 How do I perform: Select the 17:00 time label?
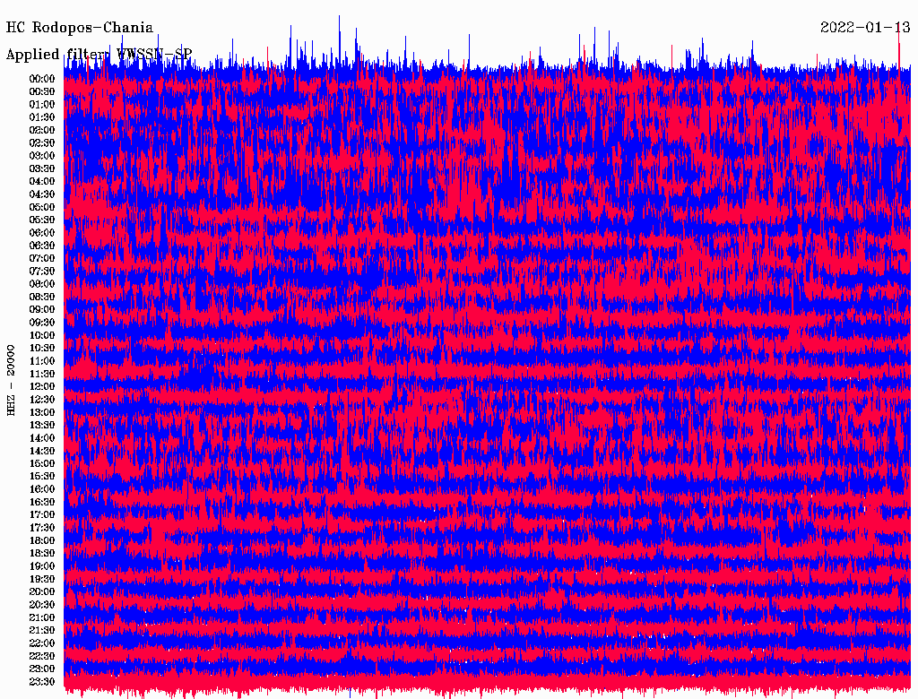tap(42, 515)
